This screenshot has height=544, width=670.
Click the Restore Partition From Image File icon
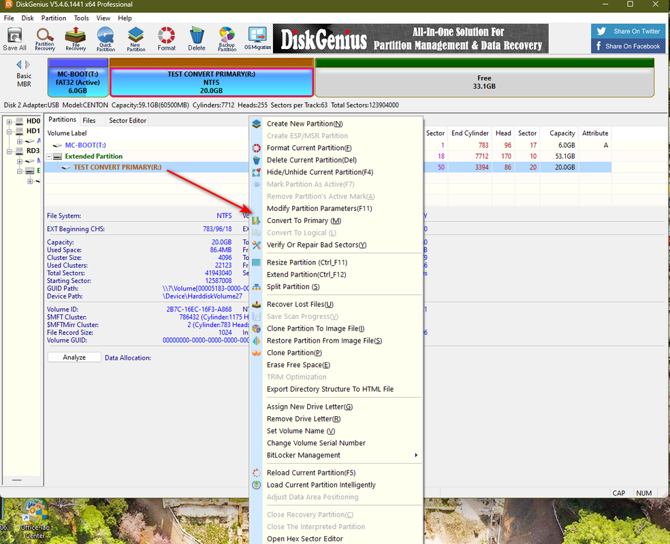pos(257,341)
